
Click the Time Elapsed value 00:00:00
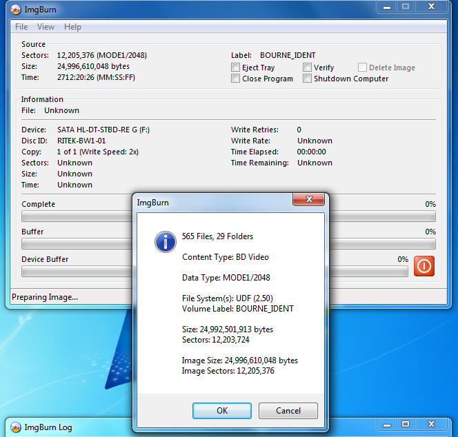(x=311, y=152)
